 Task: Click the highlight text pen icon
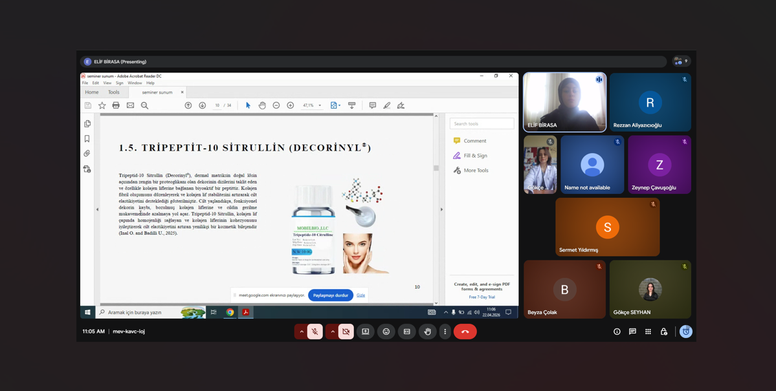coord(387,105)
